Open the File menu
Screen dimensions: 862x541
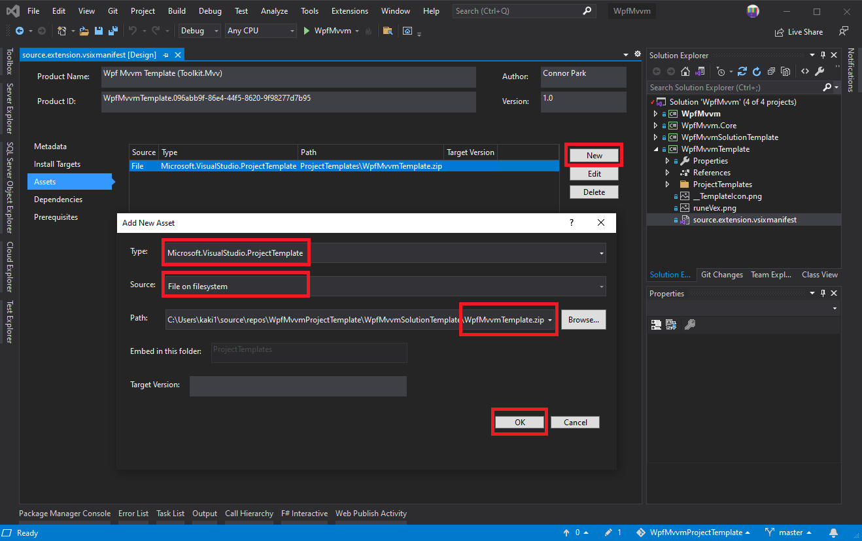33,11
